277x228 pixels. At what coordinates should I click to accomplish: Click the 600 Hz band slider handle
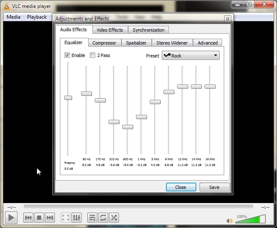(x=128, y=127)
